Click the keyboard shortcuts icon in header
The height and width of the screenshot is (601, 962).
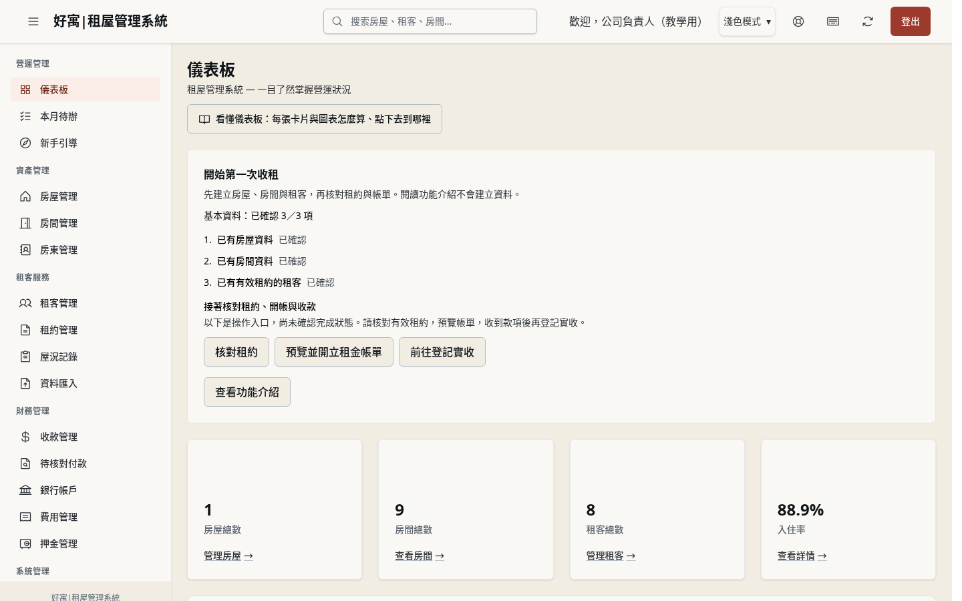click(x=833, y=21)
